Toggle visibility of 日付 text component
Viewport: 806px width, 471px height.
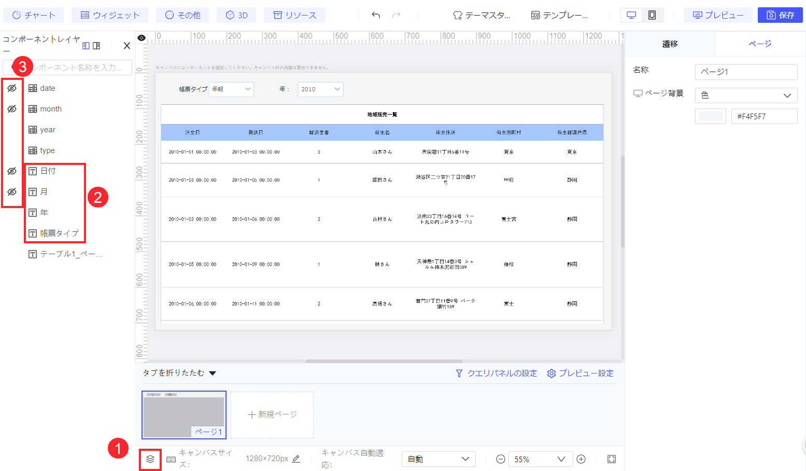(12, 171)
